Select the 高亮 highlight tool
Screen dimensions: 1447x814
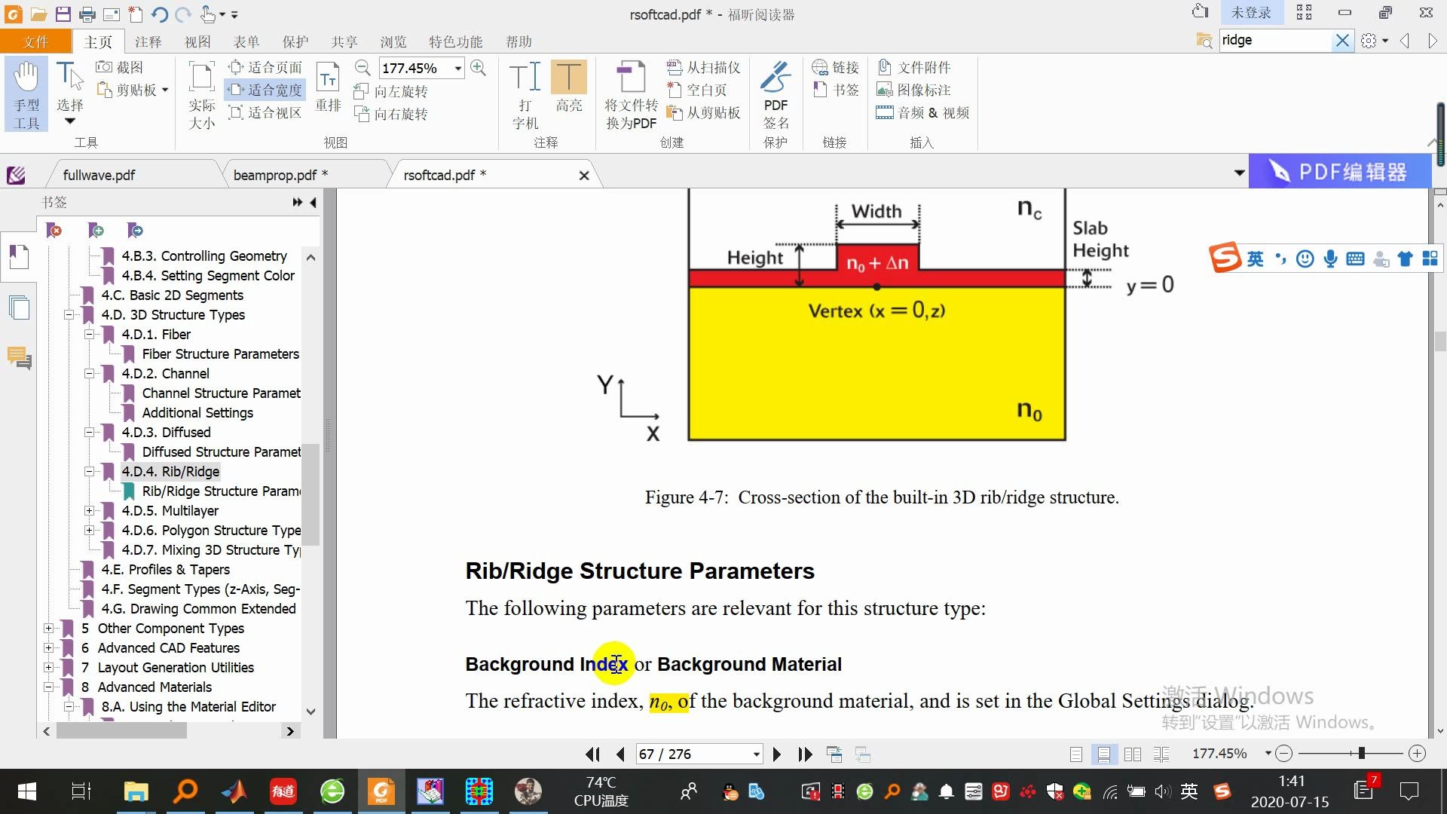click(569, 90)
